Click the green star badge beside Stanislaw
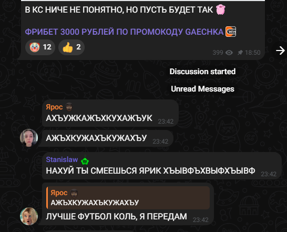This screenshot has height=232, width=287. pos(85,160)
